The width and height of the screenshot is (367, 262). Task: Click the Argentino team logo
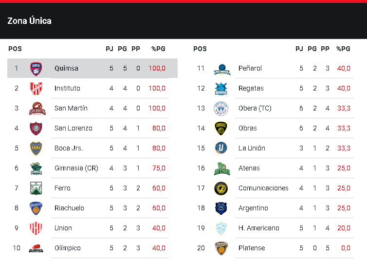coord(221,208)
